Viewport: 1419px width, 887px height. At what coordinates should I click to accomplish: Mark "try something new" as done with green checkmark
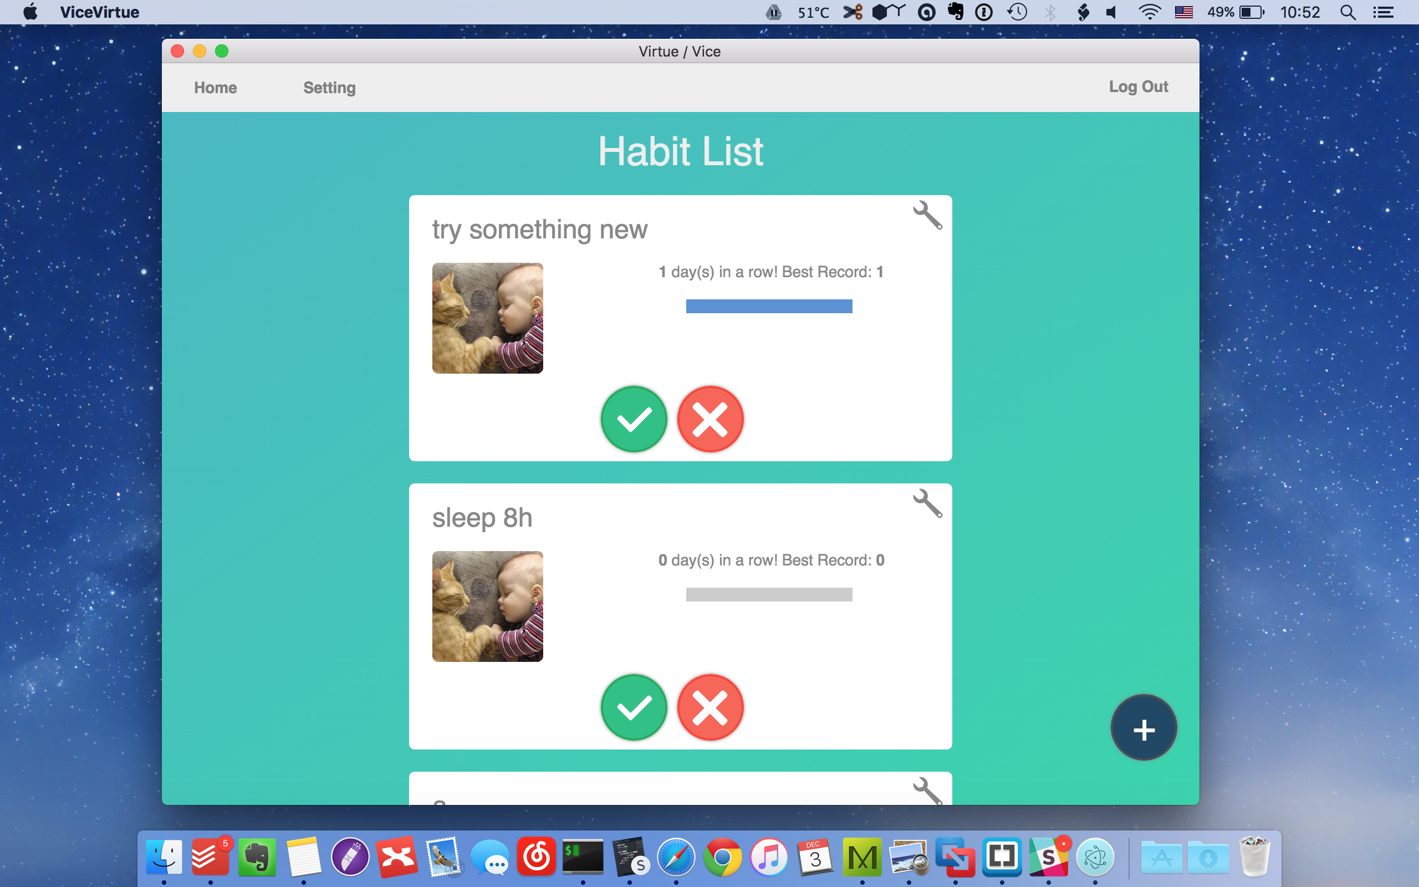click(x=634, y=418)
